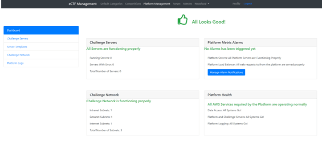Open Server Templates sidebar item
Viewport: 322px width, 160px height.
tap(41, 47)
